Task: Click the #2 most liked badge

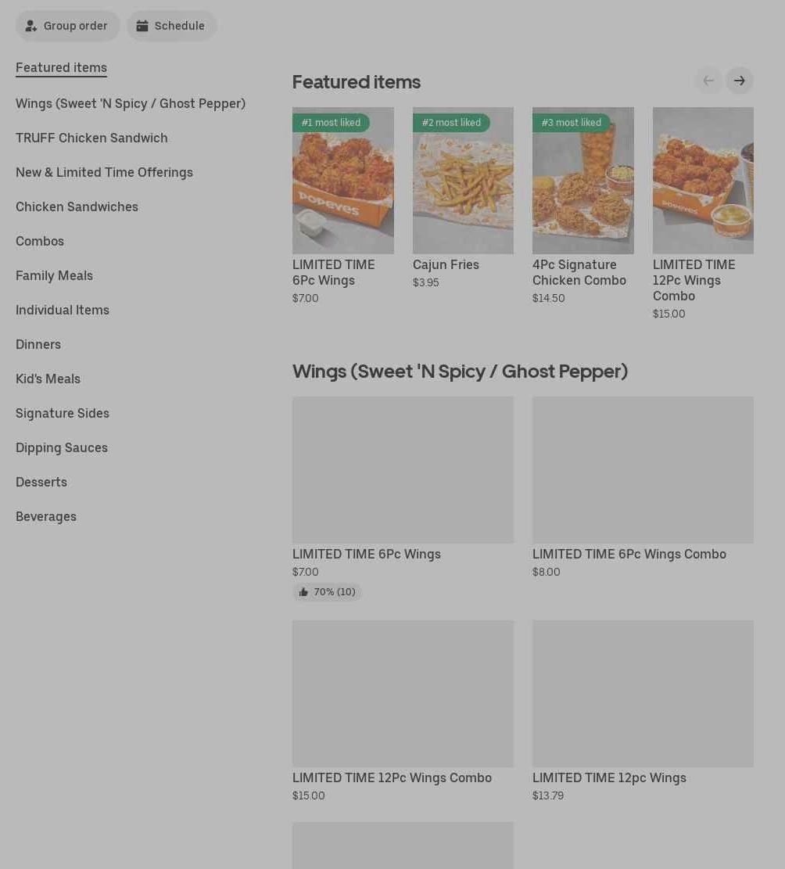Action: pos(451,123)
